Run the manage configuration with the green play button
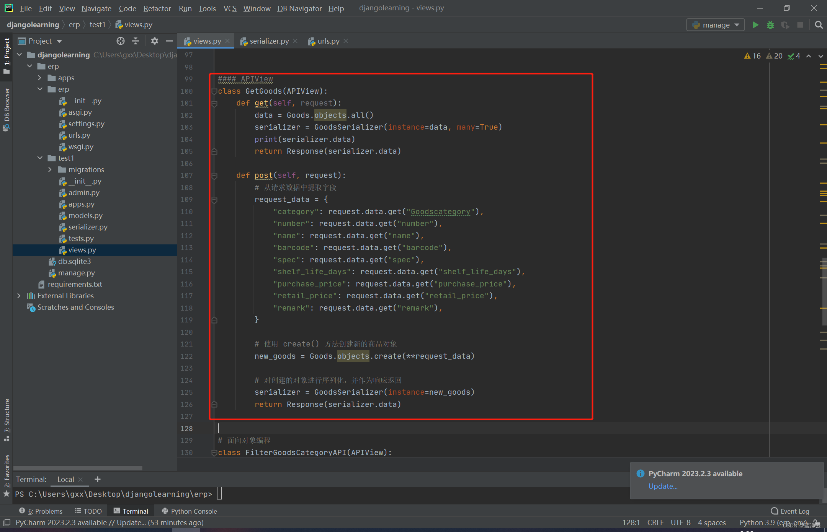827x532 pixels. tap(755, 25)
